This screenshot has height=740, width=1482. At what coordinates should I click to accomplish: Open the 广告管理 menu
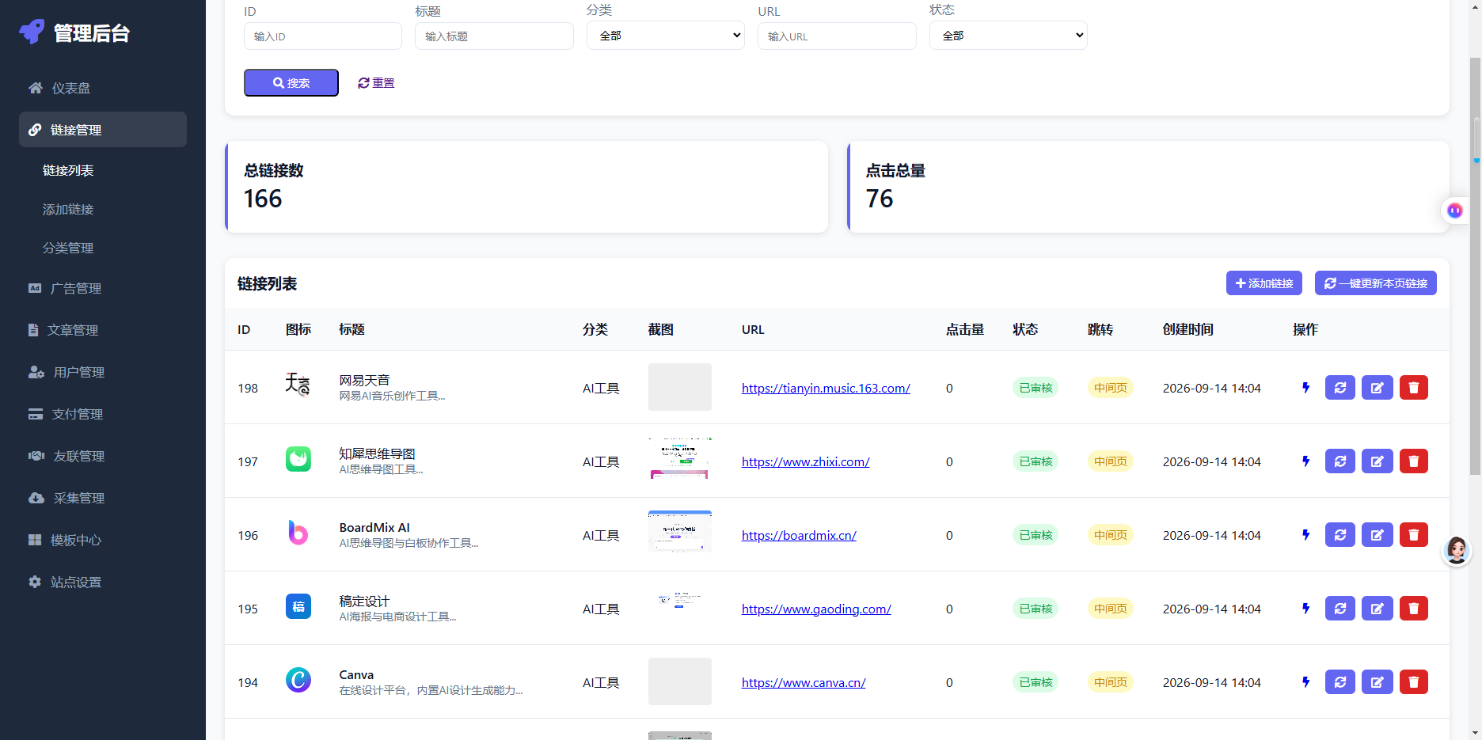103,288
